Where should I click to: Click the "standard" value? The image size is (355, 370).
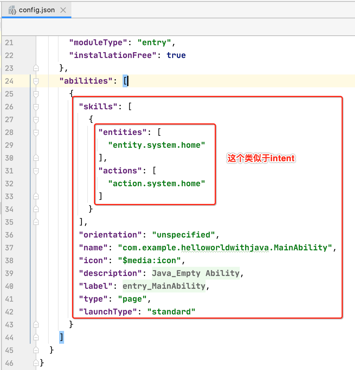tap(171, 312)
